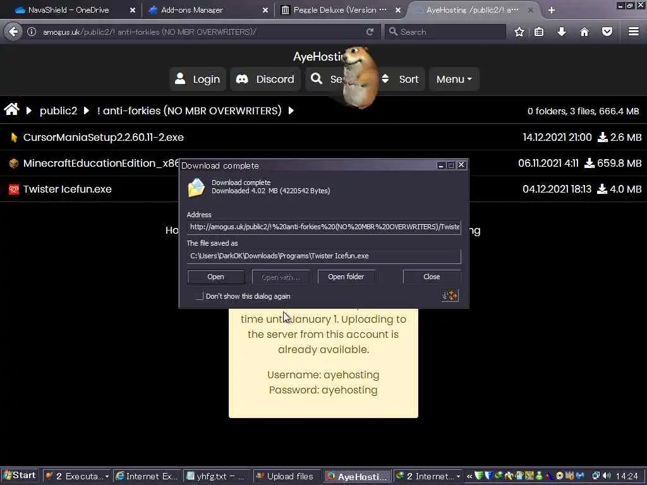The height and width of the screenshot is (485, 647).
Task: Switch to yhfg.txt taskbar window
Action: (217, 476)
